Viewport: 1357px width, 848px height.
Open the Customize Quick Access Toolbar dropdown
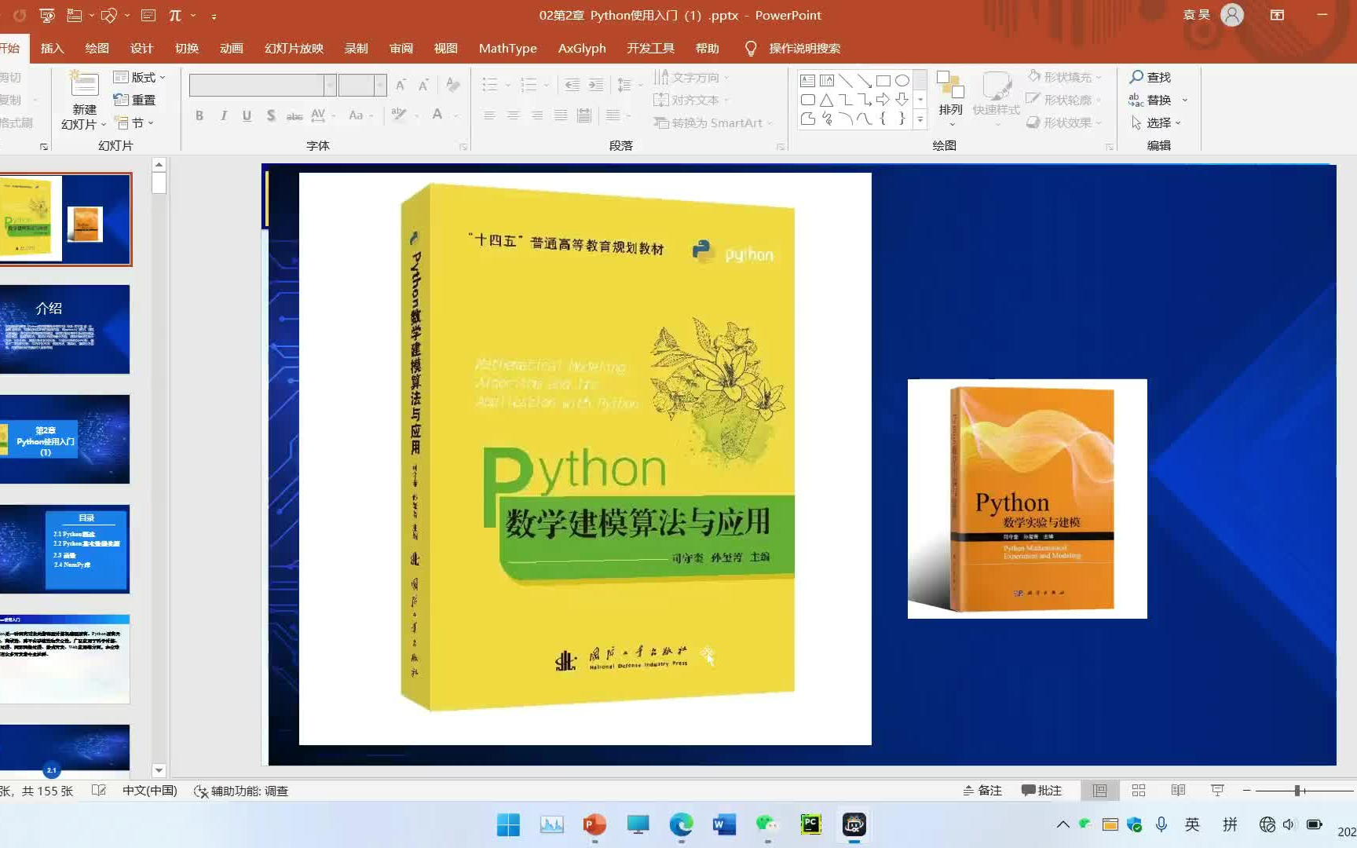click(x=214, y=15)
